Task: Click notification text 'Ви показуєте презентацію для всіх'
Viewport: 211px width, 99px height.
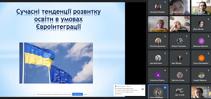Action: 124,88
